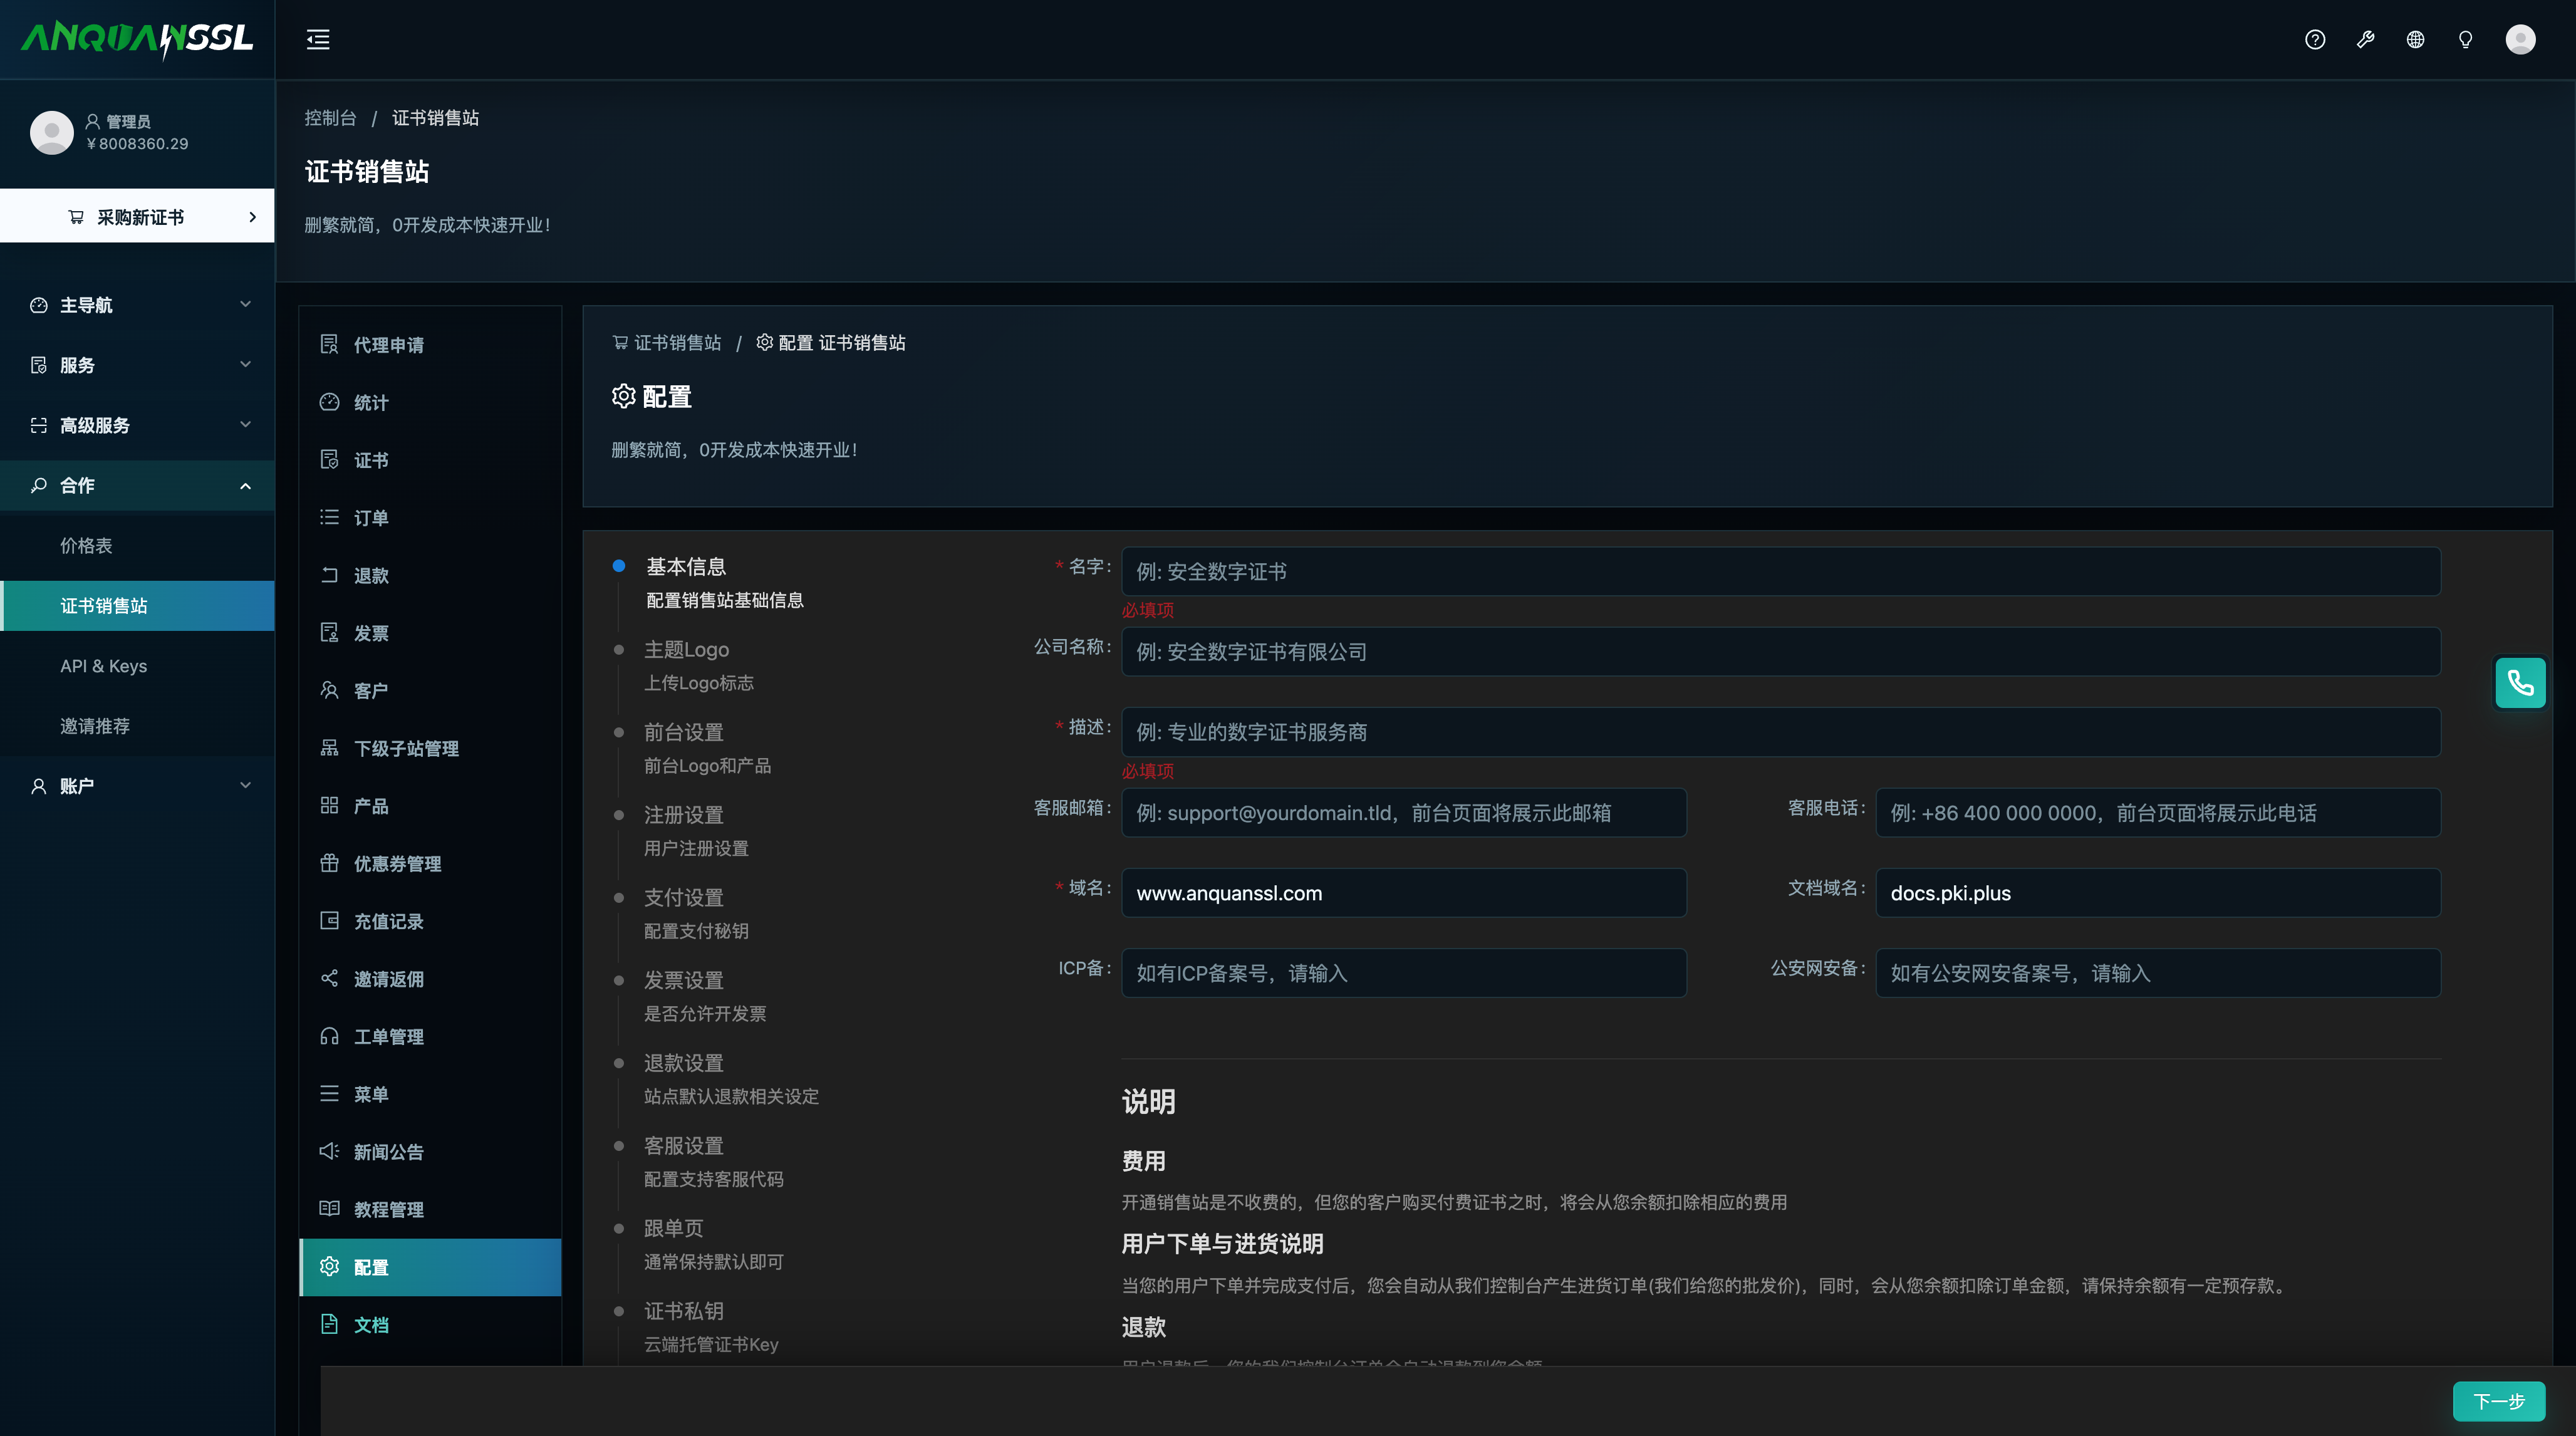
Task: Go to the 客服设置 step
Action: point(684,1146)
